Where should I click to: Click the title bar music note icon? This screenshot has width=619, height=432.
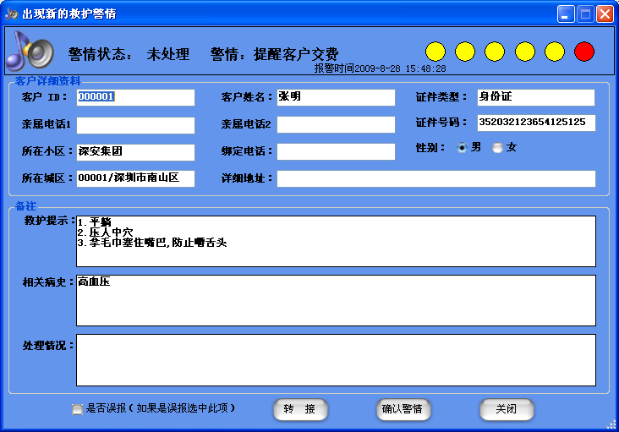[12, 14]
